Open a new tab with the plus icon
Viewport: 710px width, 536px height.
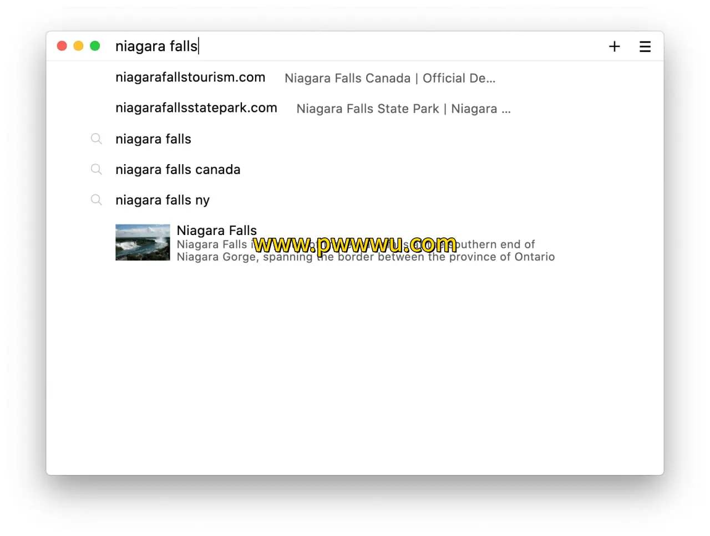click(x=614, y=47)
